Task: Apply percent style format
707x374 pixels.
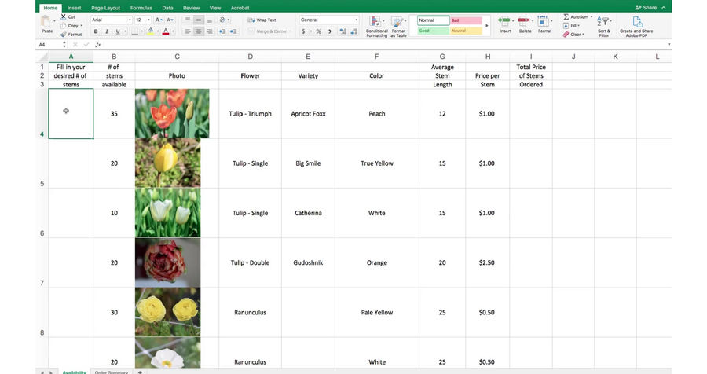Action: [x=319, y=31]
